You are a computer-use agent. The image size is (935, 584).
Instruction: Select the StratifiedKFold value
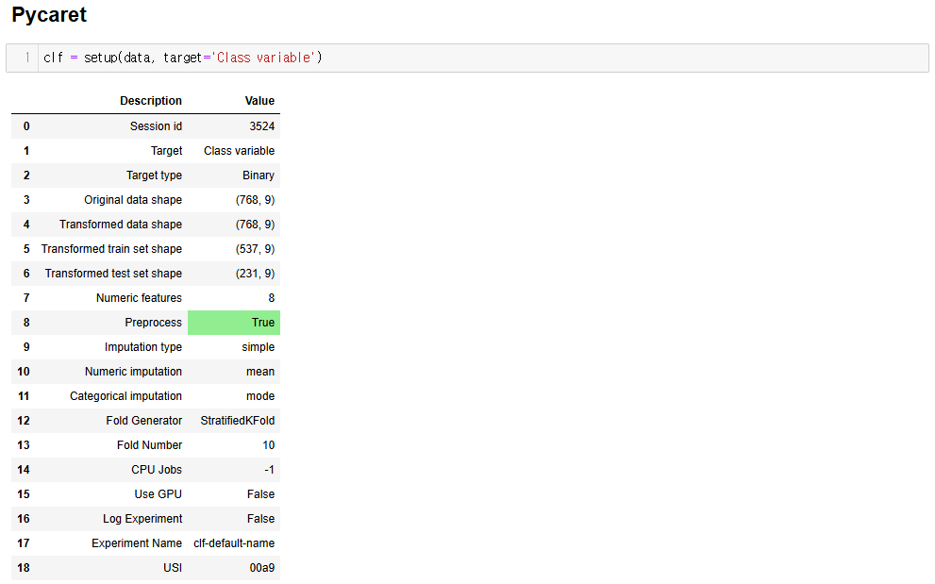238,421
